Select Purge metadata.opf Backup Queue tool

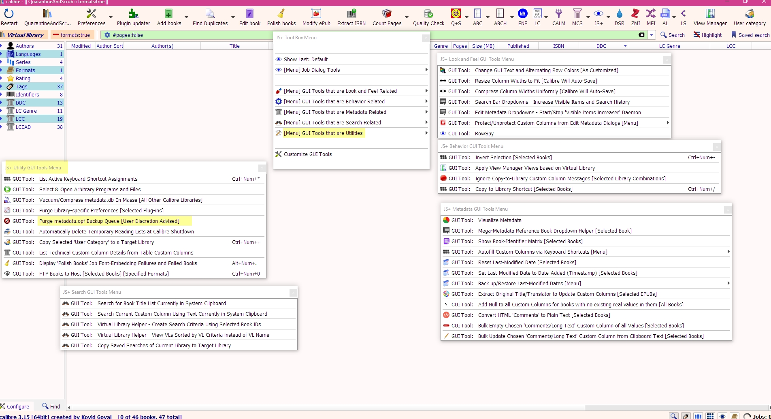point(109,221)
